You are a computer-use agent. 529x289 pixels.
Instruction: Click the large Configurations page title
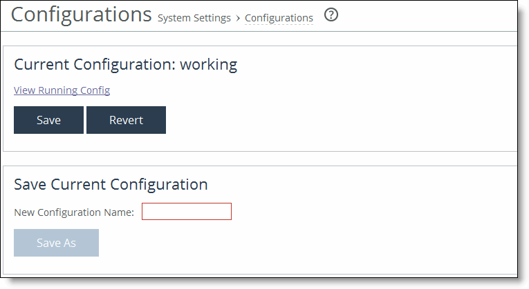pyautogui.click(x=82, y=14)
